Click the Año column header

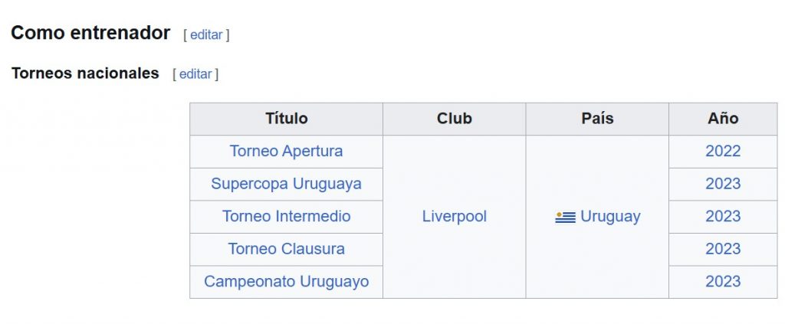[x=723, y=119]
